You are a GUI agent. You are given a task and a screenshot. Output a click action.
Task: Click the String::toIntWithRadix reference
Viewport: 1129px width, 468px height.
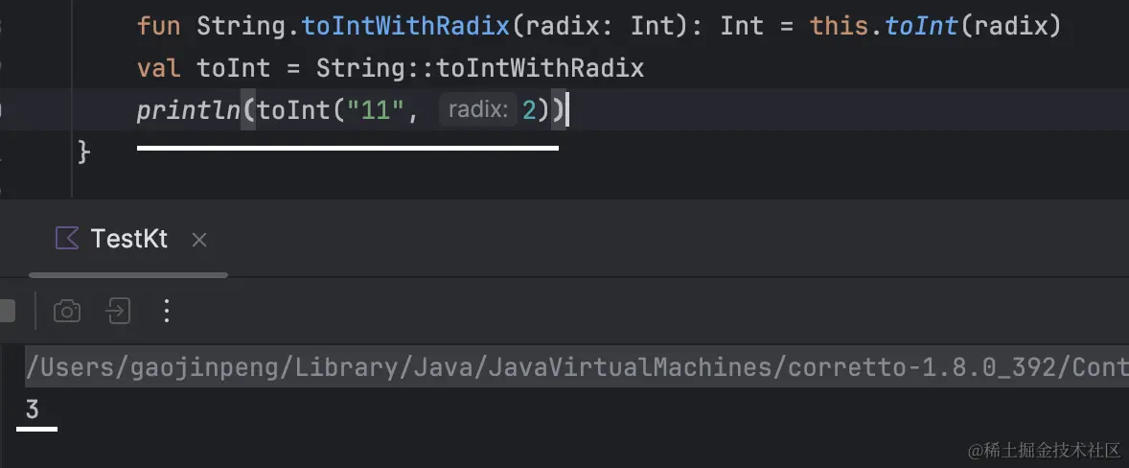click(x=480, y=68)
